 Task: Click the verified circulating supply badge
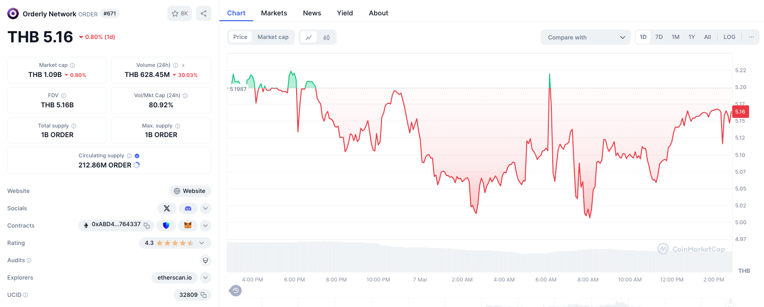pos(137,156)
